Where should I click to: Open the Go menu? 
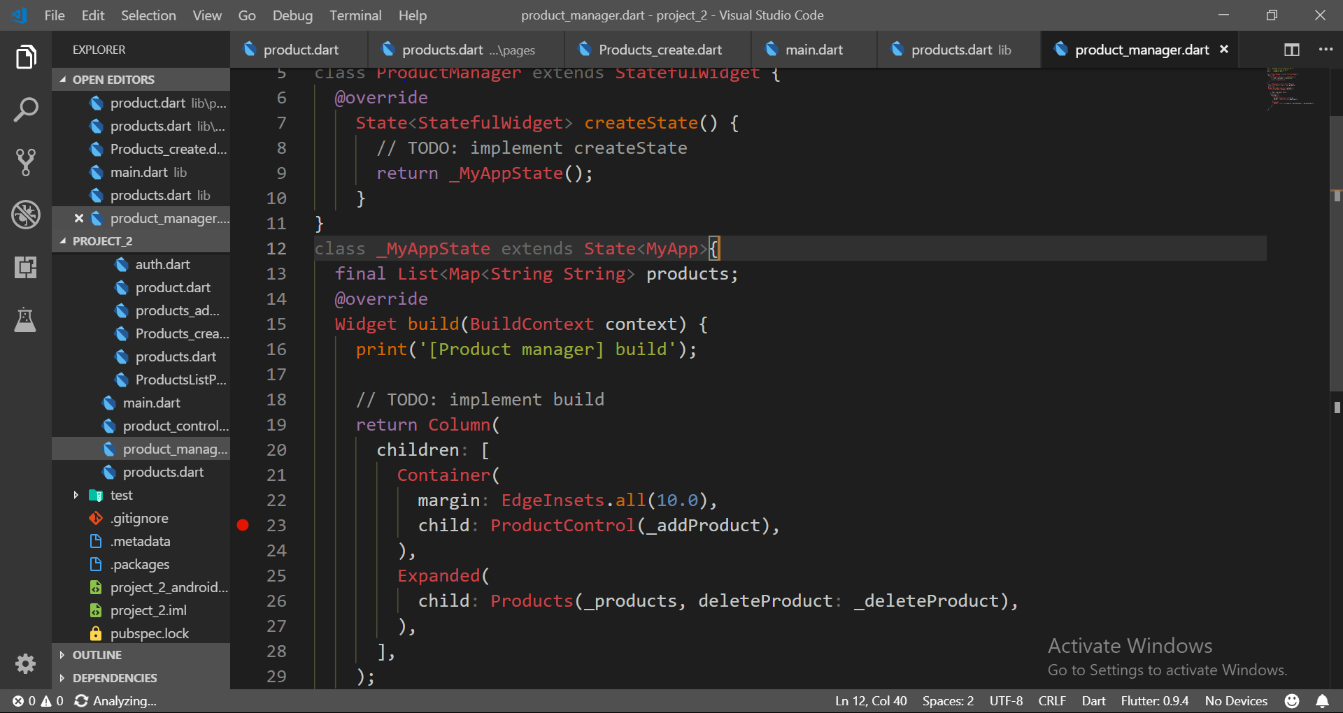247,15
